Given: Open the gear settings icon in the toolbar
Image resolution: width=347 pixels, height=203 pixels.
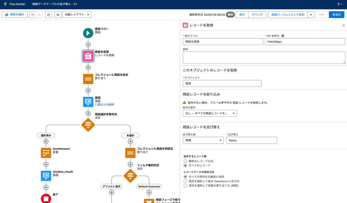Looking at the screenshot, I should click(58, 14).
